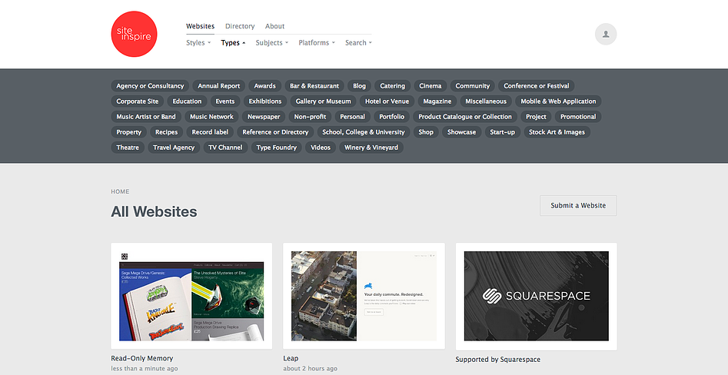Select the Portfolio type tag
The image size is (728, 375).
pyautogui.click(x=391, y=117)
